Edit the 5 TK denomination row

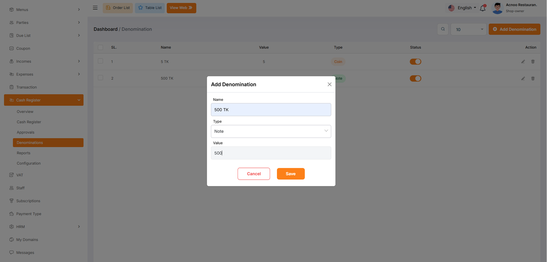point(523,62)
